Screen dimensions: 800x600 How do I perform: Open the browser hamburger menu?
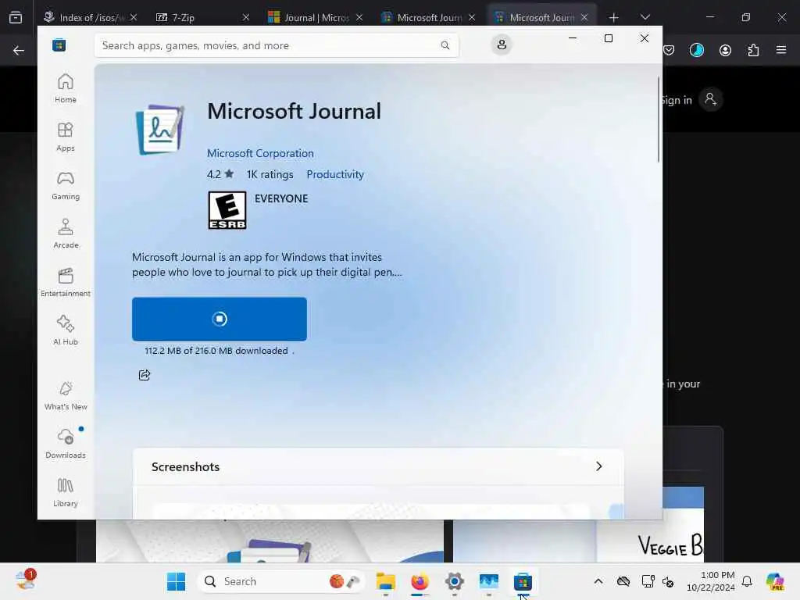(781, 50)
